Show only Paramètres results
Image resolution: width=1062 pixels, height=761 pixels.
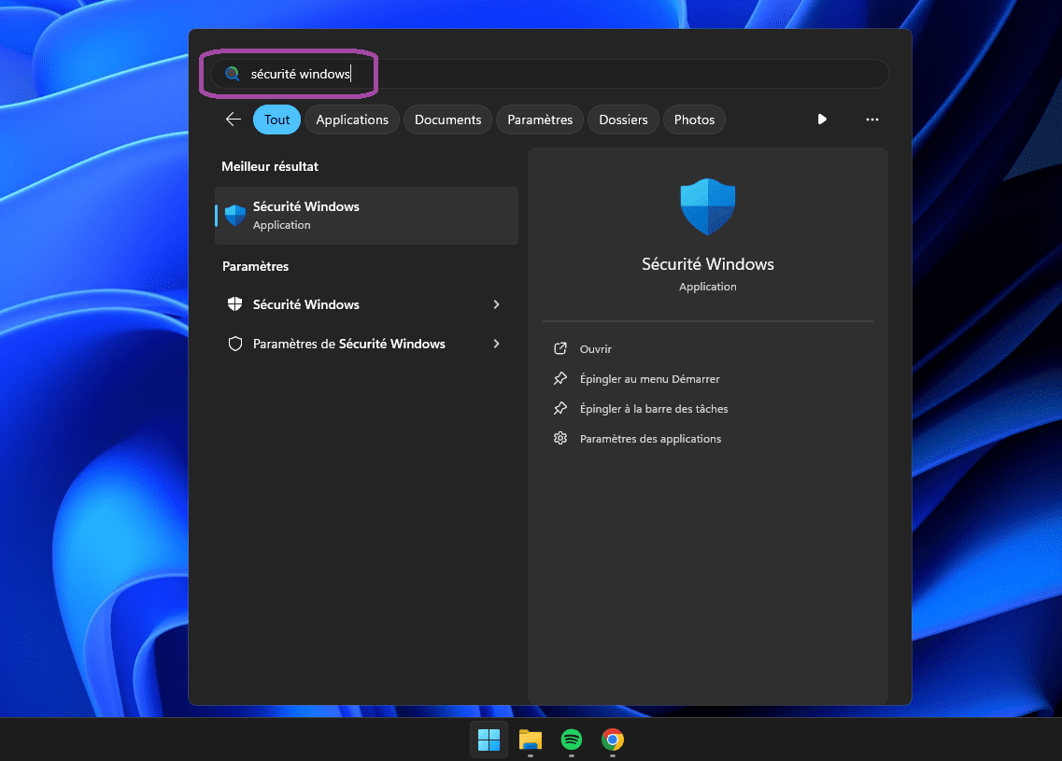click(540, 120)
